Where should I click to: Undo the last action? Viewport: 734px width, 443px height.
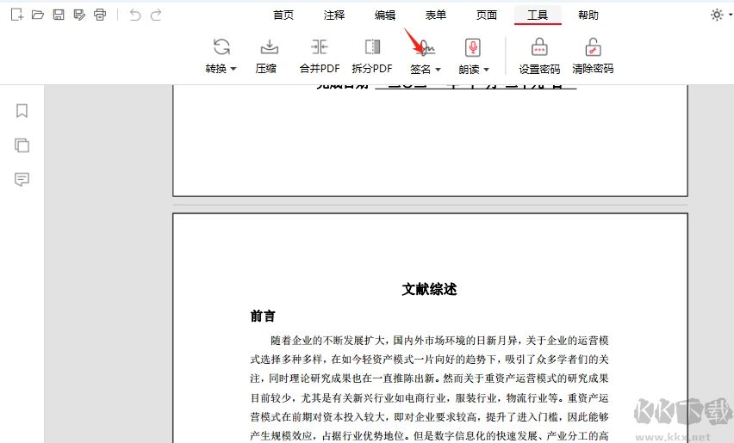point(134,15)
